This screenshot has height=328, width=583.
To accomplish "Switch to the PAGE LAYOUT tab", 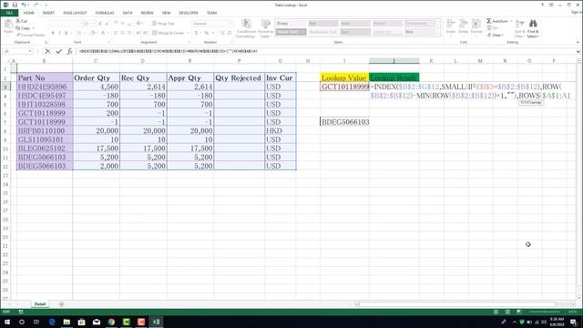I will click(x=75, y=13).
